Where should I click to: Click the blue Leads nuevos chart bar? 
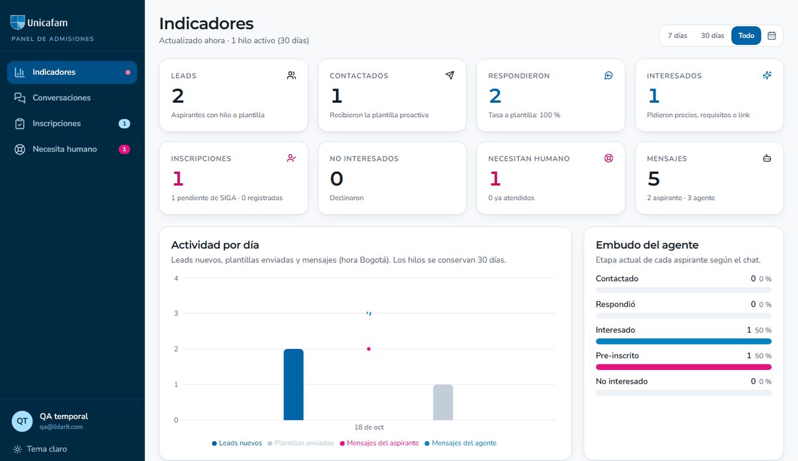point(294,384)
